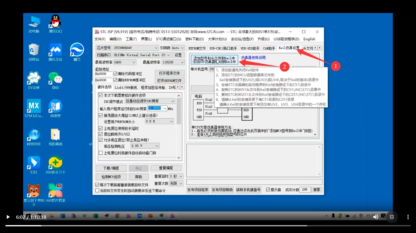
Task: Mute the video player volume
Action: click(376, 217)
